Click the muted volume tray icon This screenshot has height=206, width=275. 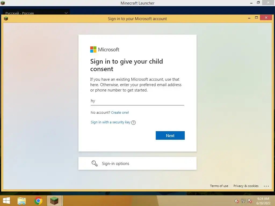pyautogui.click(x=237, y=201)
